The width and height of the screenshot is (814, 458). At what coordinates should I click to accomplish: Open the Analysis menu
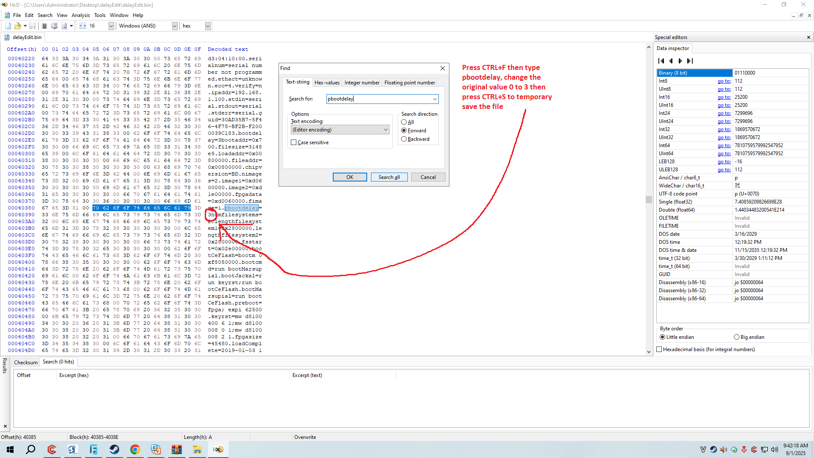coord(81,15)
